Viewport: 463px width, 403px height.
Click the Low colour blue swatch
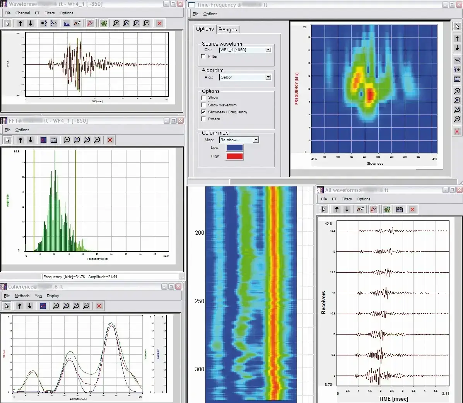[x=234, y=148]
